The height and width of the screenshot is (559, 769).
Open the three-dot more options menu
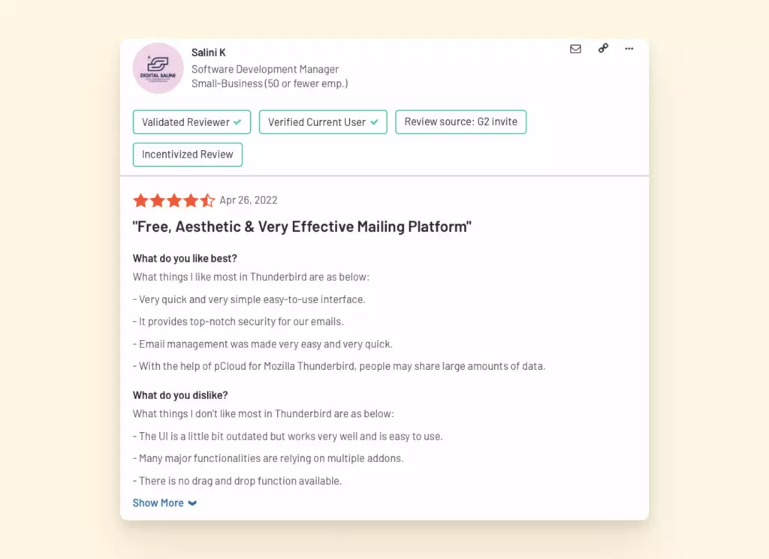pos(629,49)
